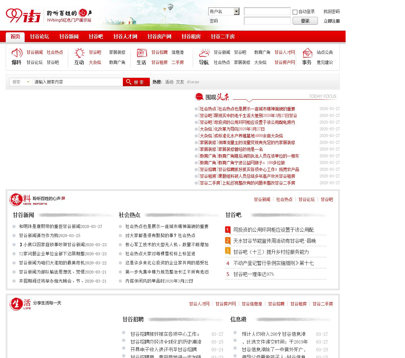Open article 72家问题企业单位全部下达限期整
The width and height of the screenshot is (405, 358).
pyautogui.click(x=52, y=254)
